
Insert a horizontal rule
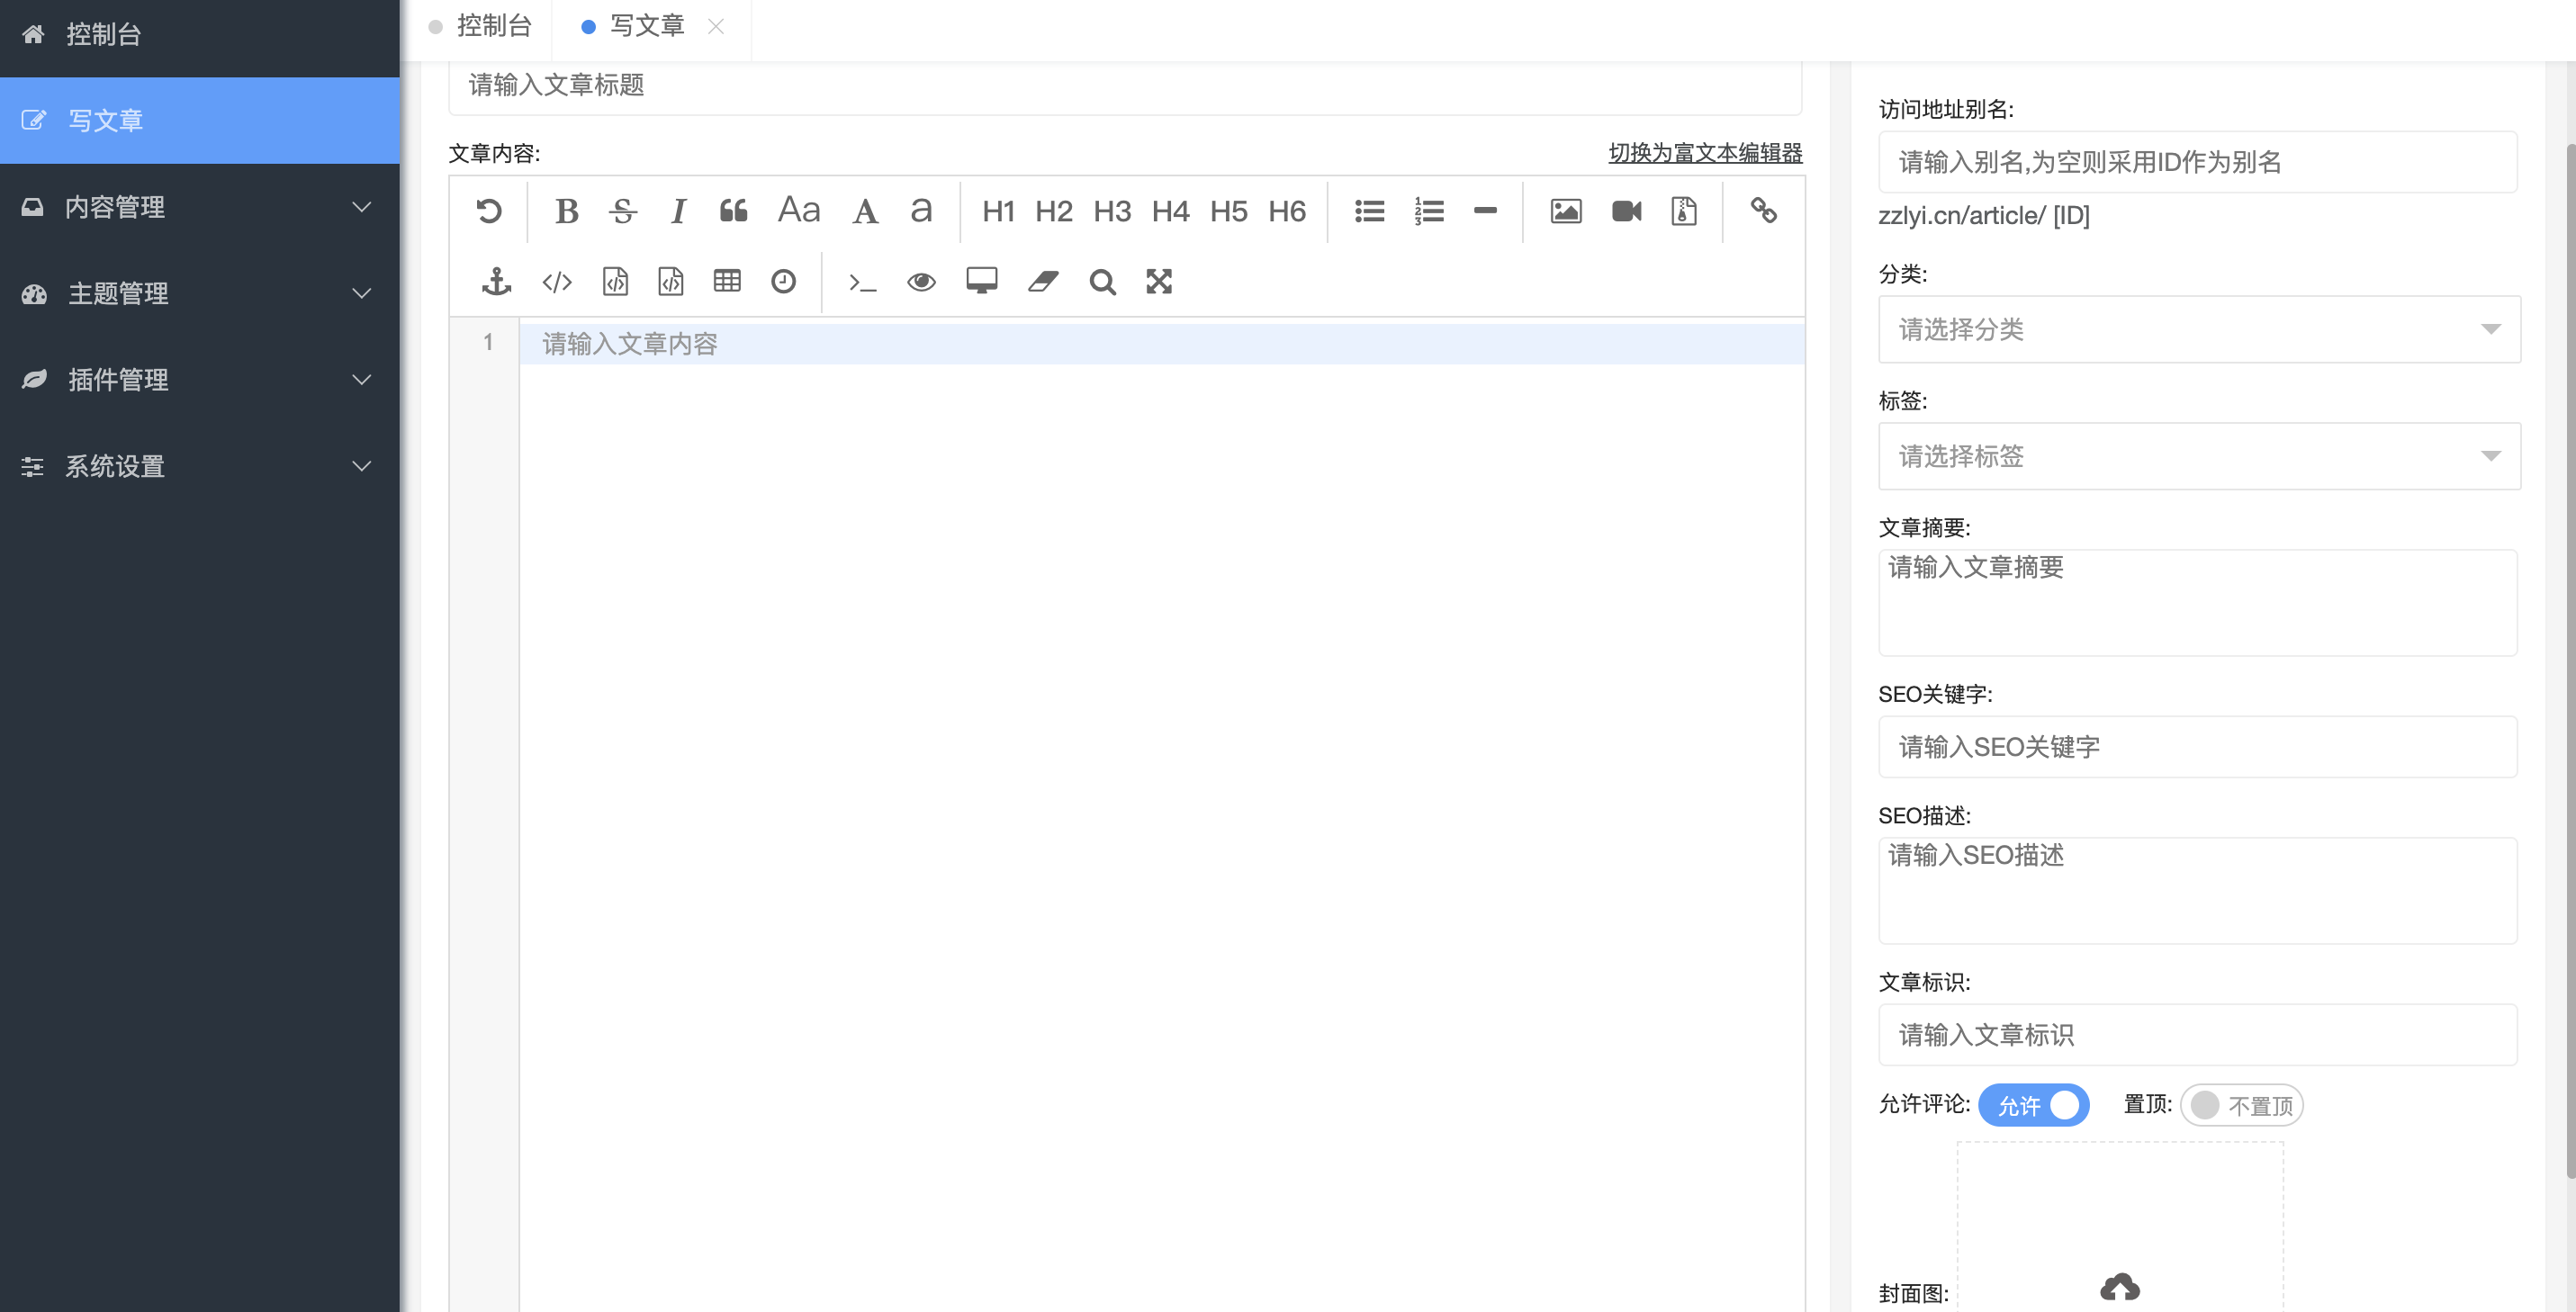tap(1485, 211)
